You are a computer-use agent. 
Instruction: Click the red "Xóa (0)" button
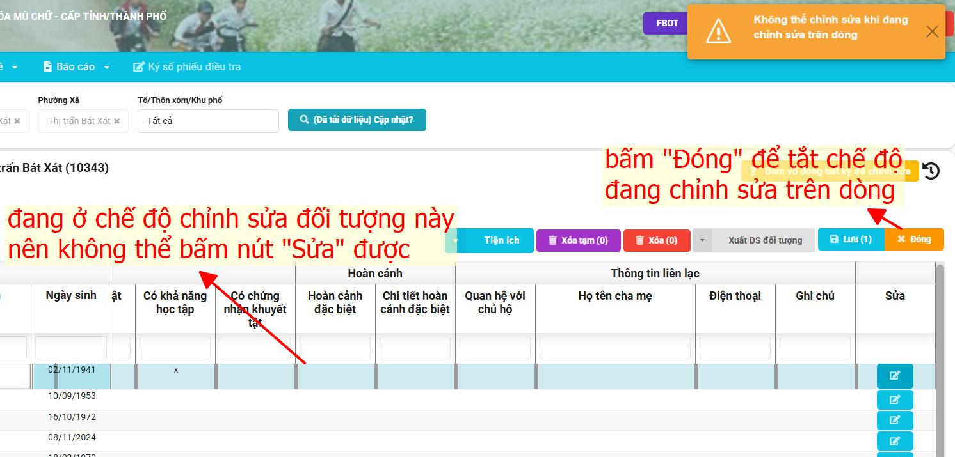(x=657, y=240)
